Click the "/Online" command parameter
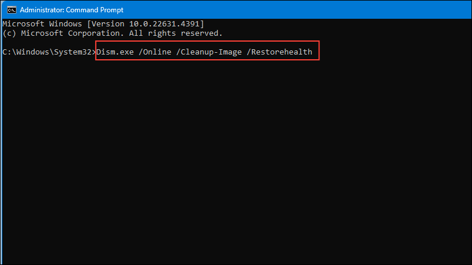 tap(155, 52)
